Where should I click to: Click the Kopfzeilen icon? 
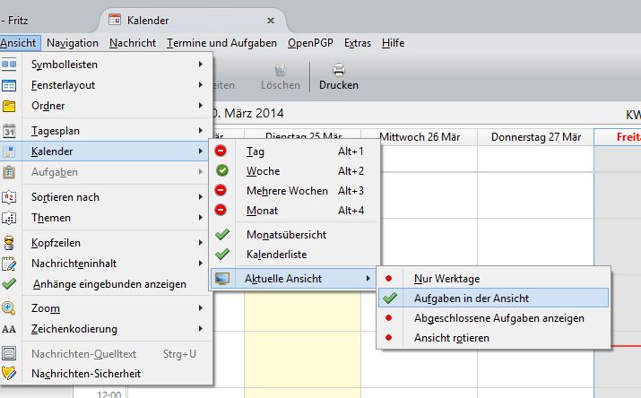pyautogui.click(x=9, y=243)
